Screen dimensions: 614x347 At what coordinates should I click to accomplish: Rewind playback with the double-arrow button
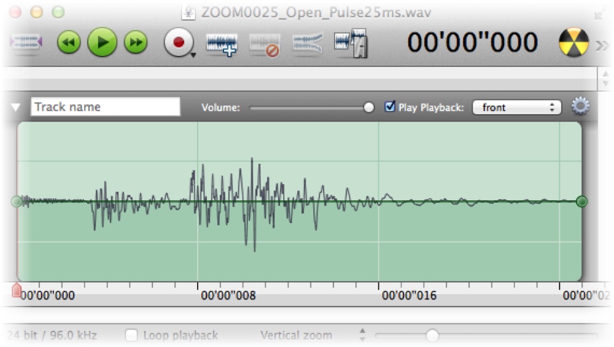[69, 42]
